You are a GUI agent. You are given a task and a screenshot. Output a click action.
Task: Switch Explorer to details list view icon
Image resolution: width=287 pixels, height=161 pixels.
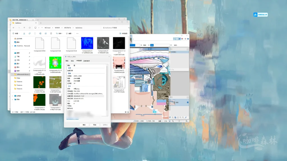tap(126, 112)
